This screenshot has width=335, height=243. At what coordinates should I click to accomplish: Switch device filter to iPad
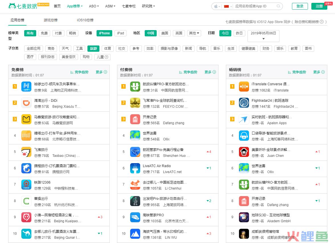pos(120,33)
